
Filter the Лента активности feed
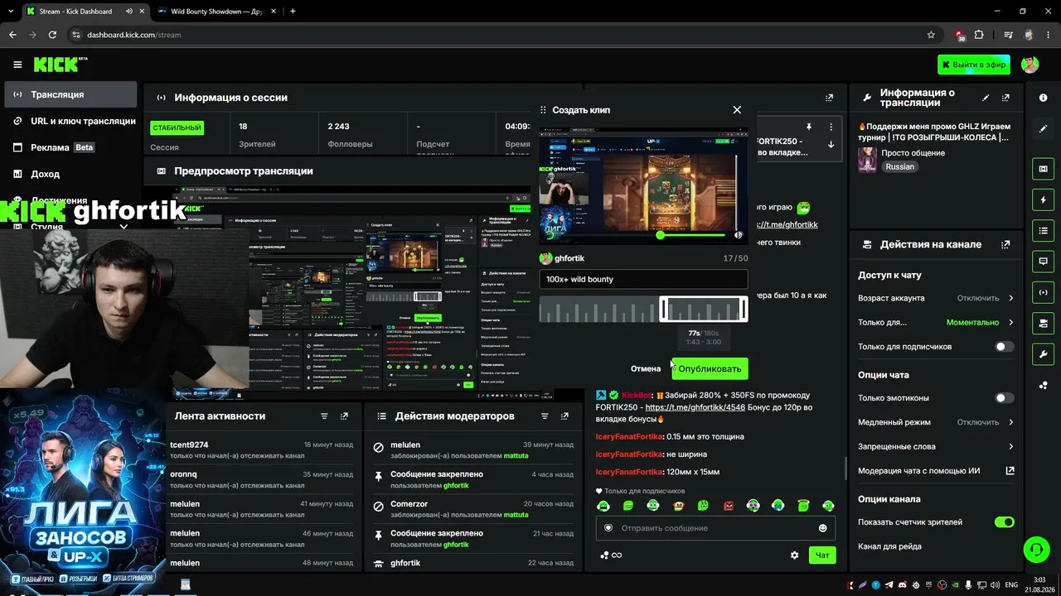click(x=324, y=416)
